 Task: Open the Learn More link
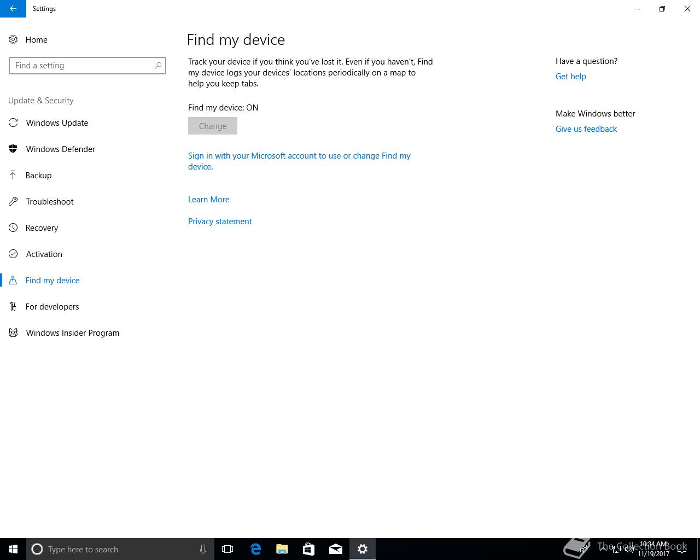(209, 200)
